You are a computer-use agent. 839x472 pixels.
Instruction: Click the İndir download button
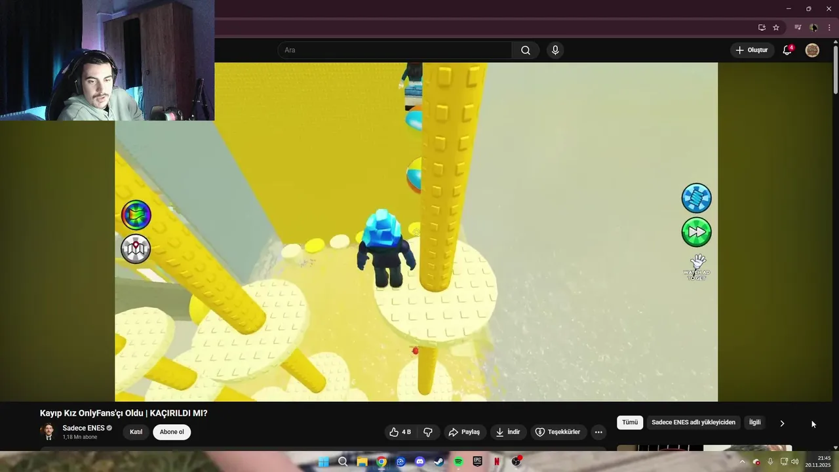click(x=508, y=432)
